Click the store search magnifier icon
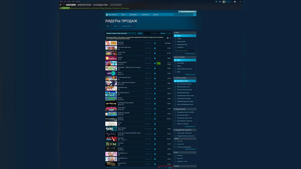 click(194, 15)
